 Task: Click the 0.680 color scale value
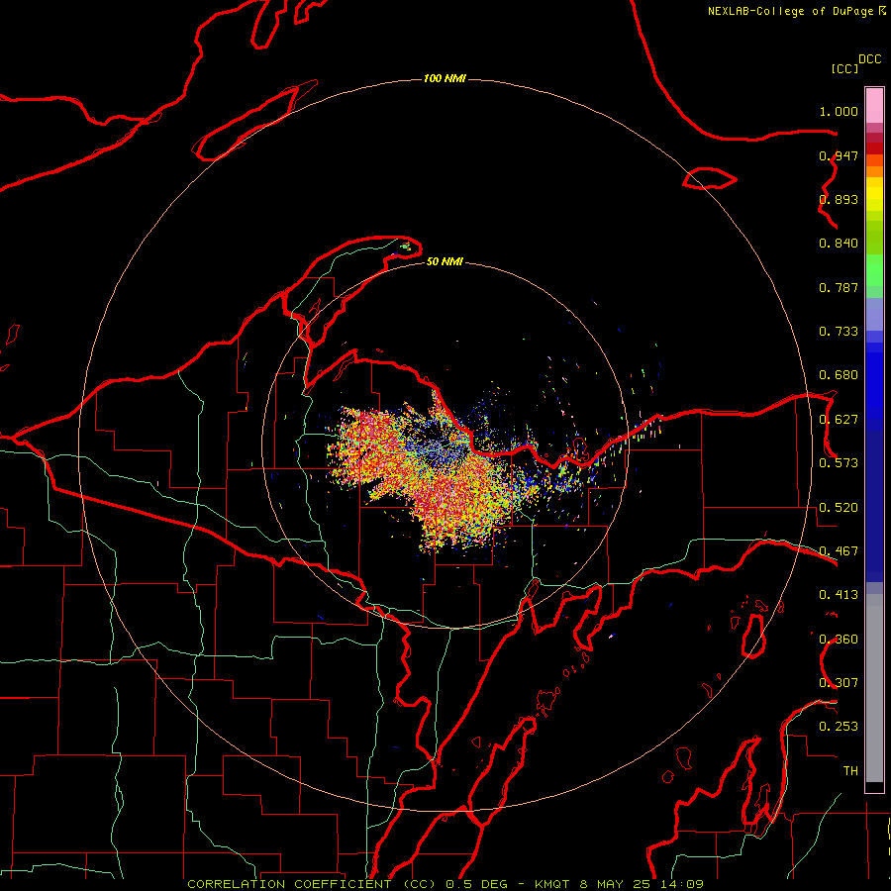point(839,375)
